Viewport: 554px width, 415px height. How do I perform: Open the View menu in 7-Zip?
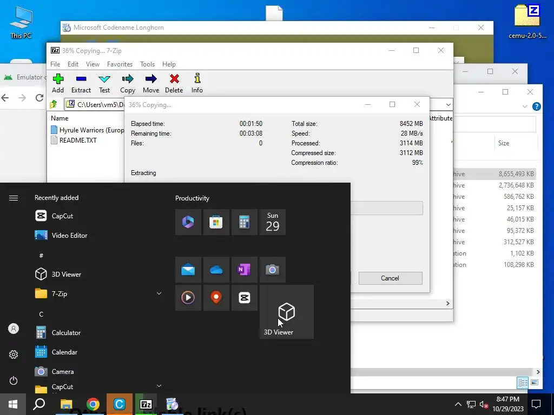click(x=93, y=64)
